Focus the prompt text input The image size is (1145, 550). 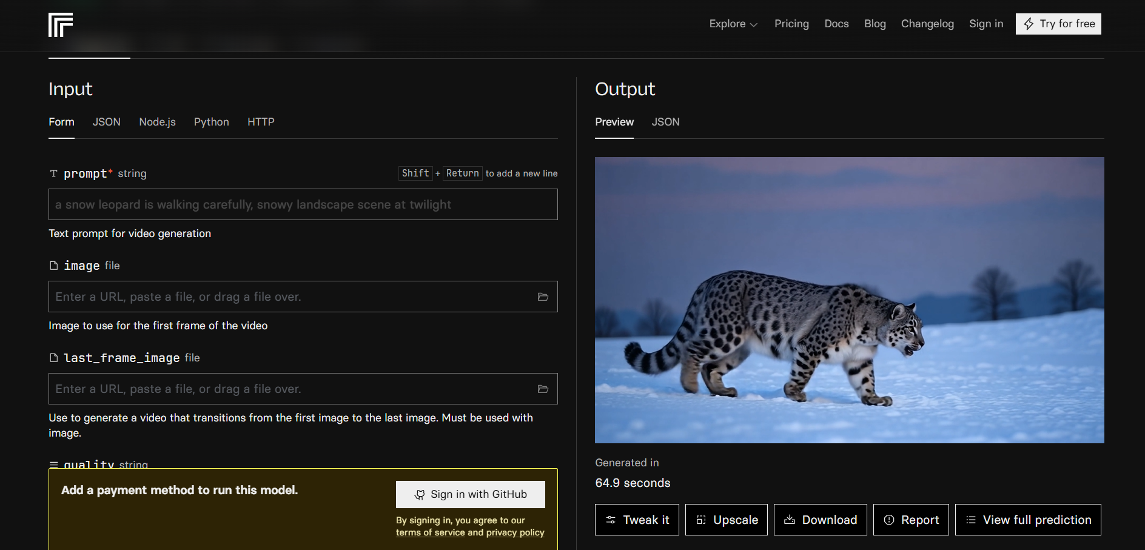click(303, 204)
